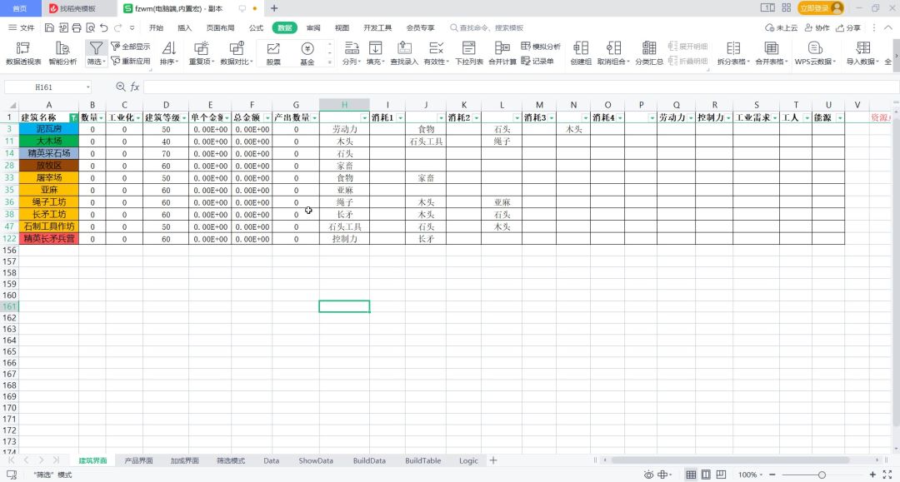The width and height of the screenshot is (900, 482).
Task: Click the 全部显示 show all button
Action: (x=131, y=47)
